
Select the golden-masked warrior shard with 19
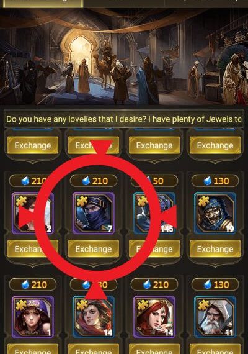pos(215,213)
